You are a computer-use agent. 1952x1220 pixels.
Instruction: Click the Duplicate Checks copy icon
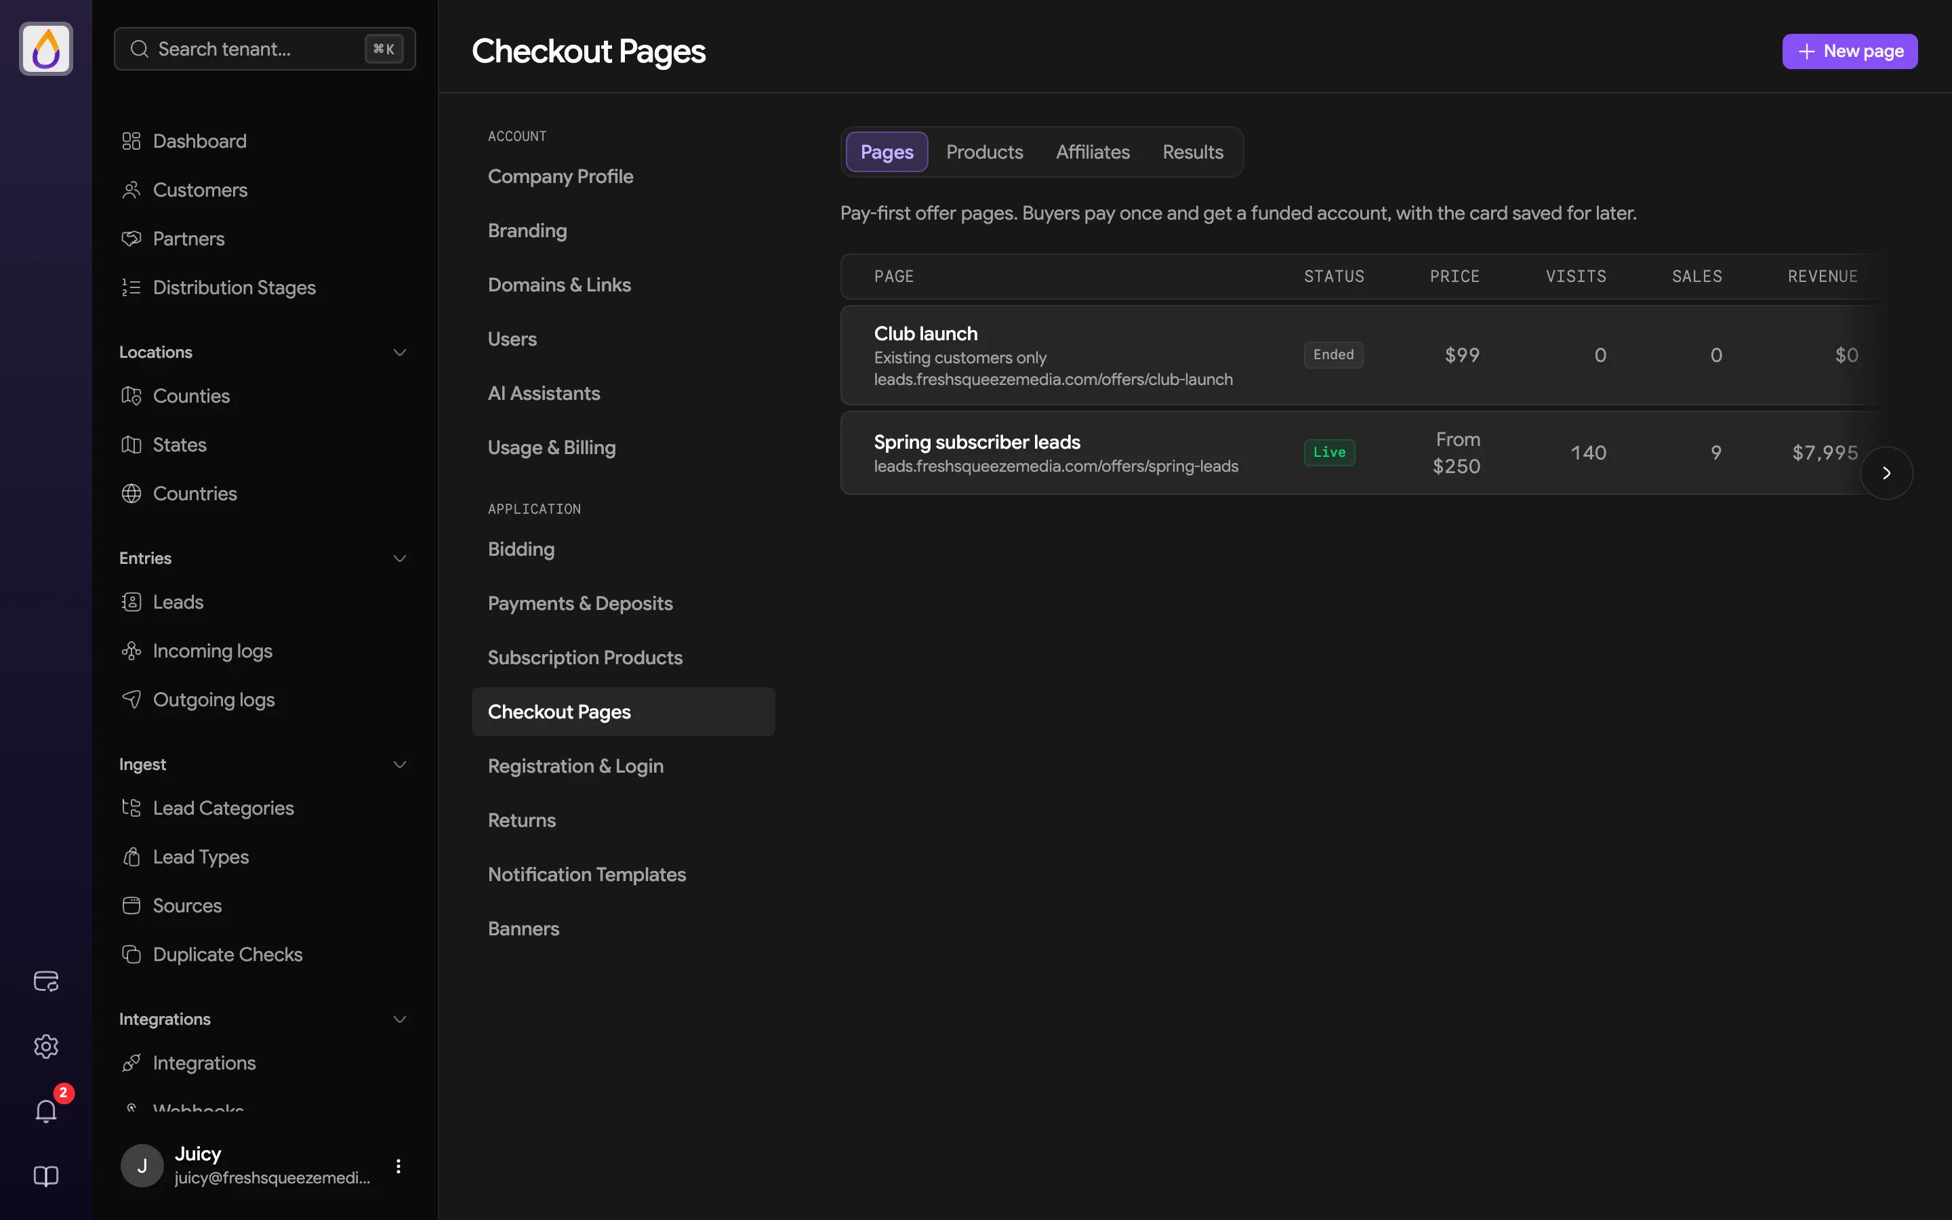[131, 954]
